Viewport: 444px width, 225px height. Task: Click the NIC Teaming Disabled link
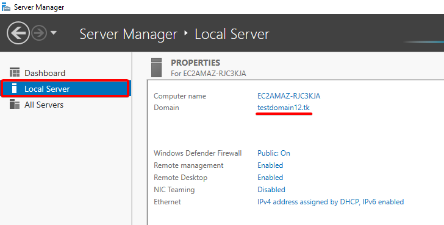click(x=271, y=190)
